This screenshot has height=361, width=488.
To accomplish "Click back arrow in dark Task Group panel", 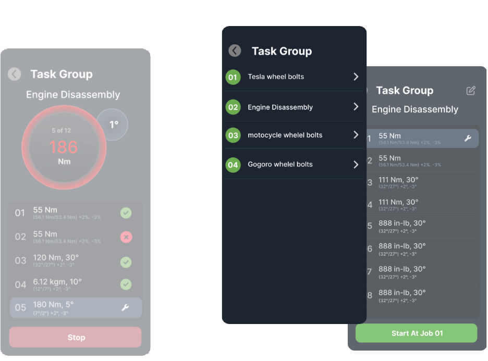I will point(235,51).
